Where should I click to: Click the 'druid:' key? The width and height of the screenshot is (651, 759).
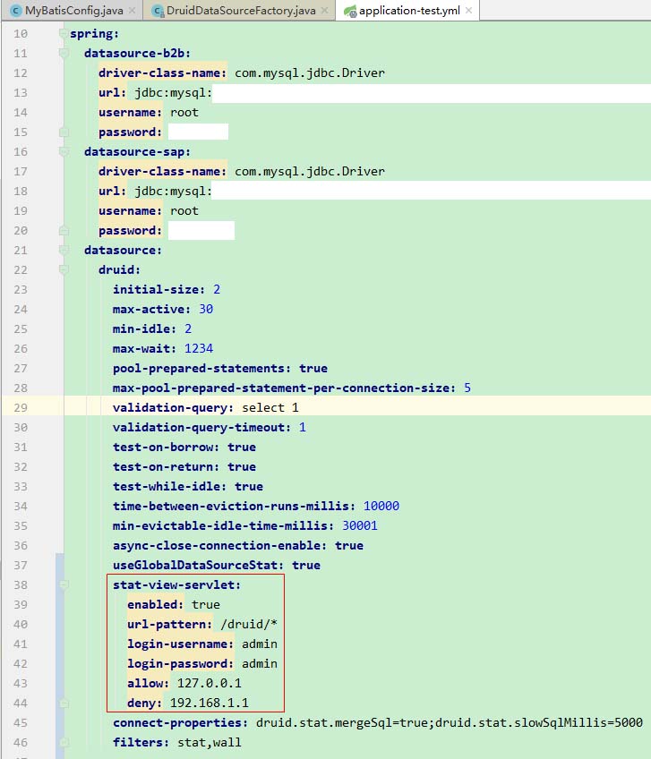(120, 269)
